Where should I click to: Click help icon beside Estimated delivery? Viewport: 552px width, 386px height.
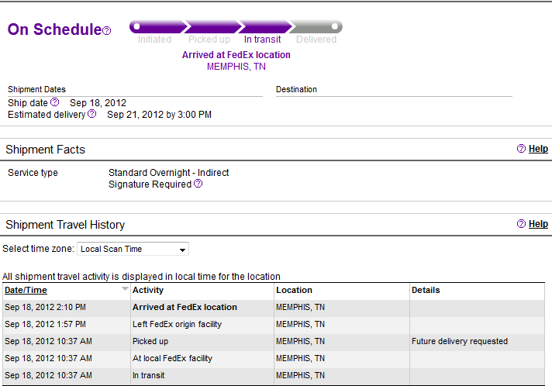(x=92, y=114)
